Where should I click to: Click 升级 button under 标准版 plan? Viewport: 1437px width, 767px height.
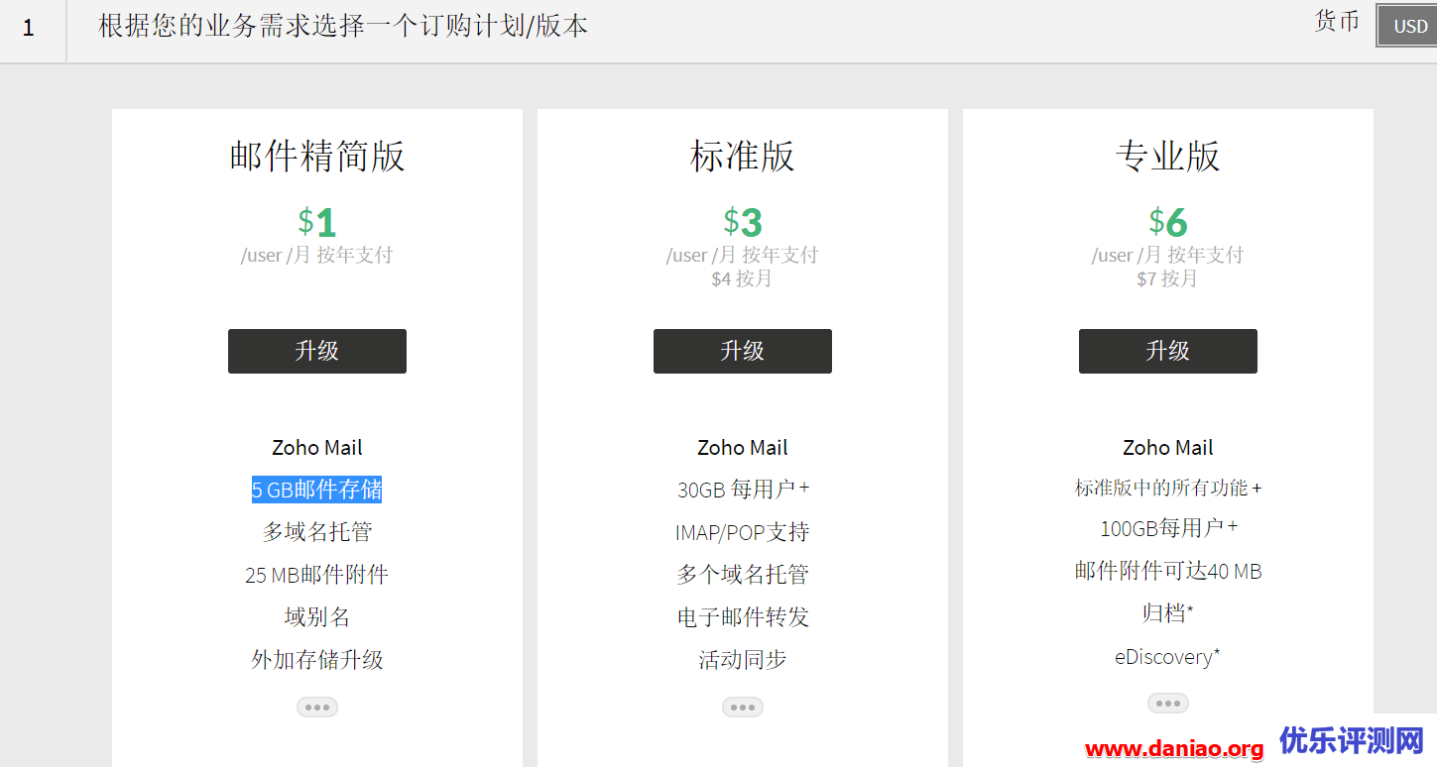click(742, 351)
